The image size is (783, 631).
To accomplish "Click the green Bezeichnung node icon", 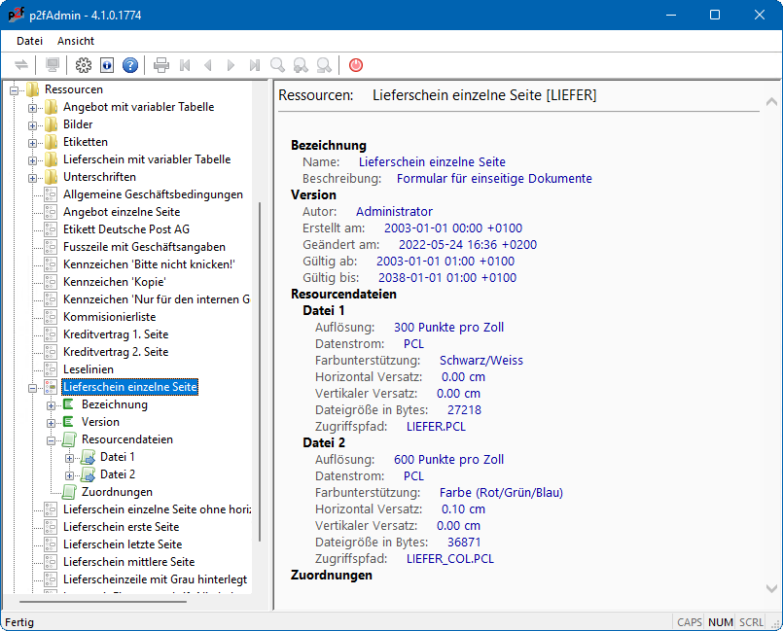I will click(69, 404).
